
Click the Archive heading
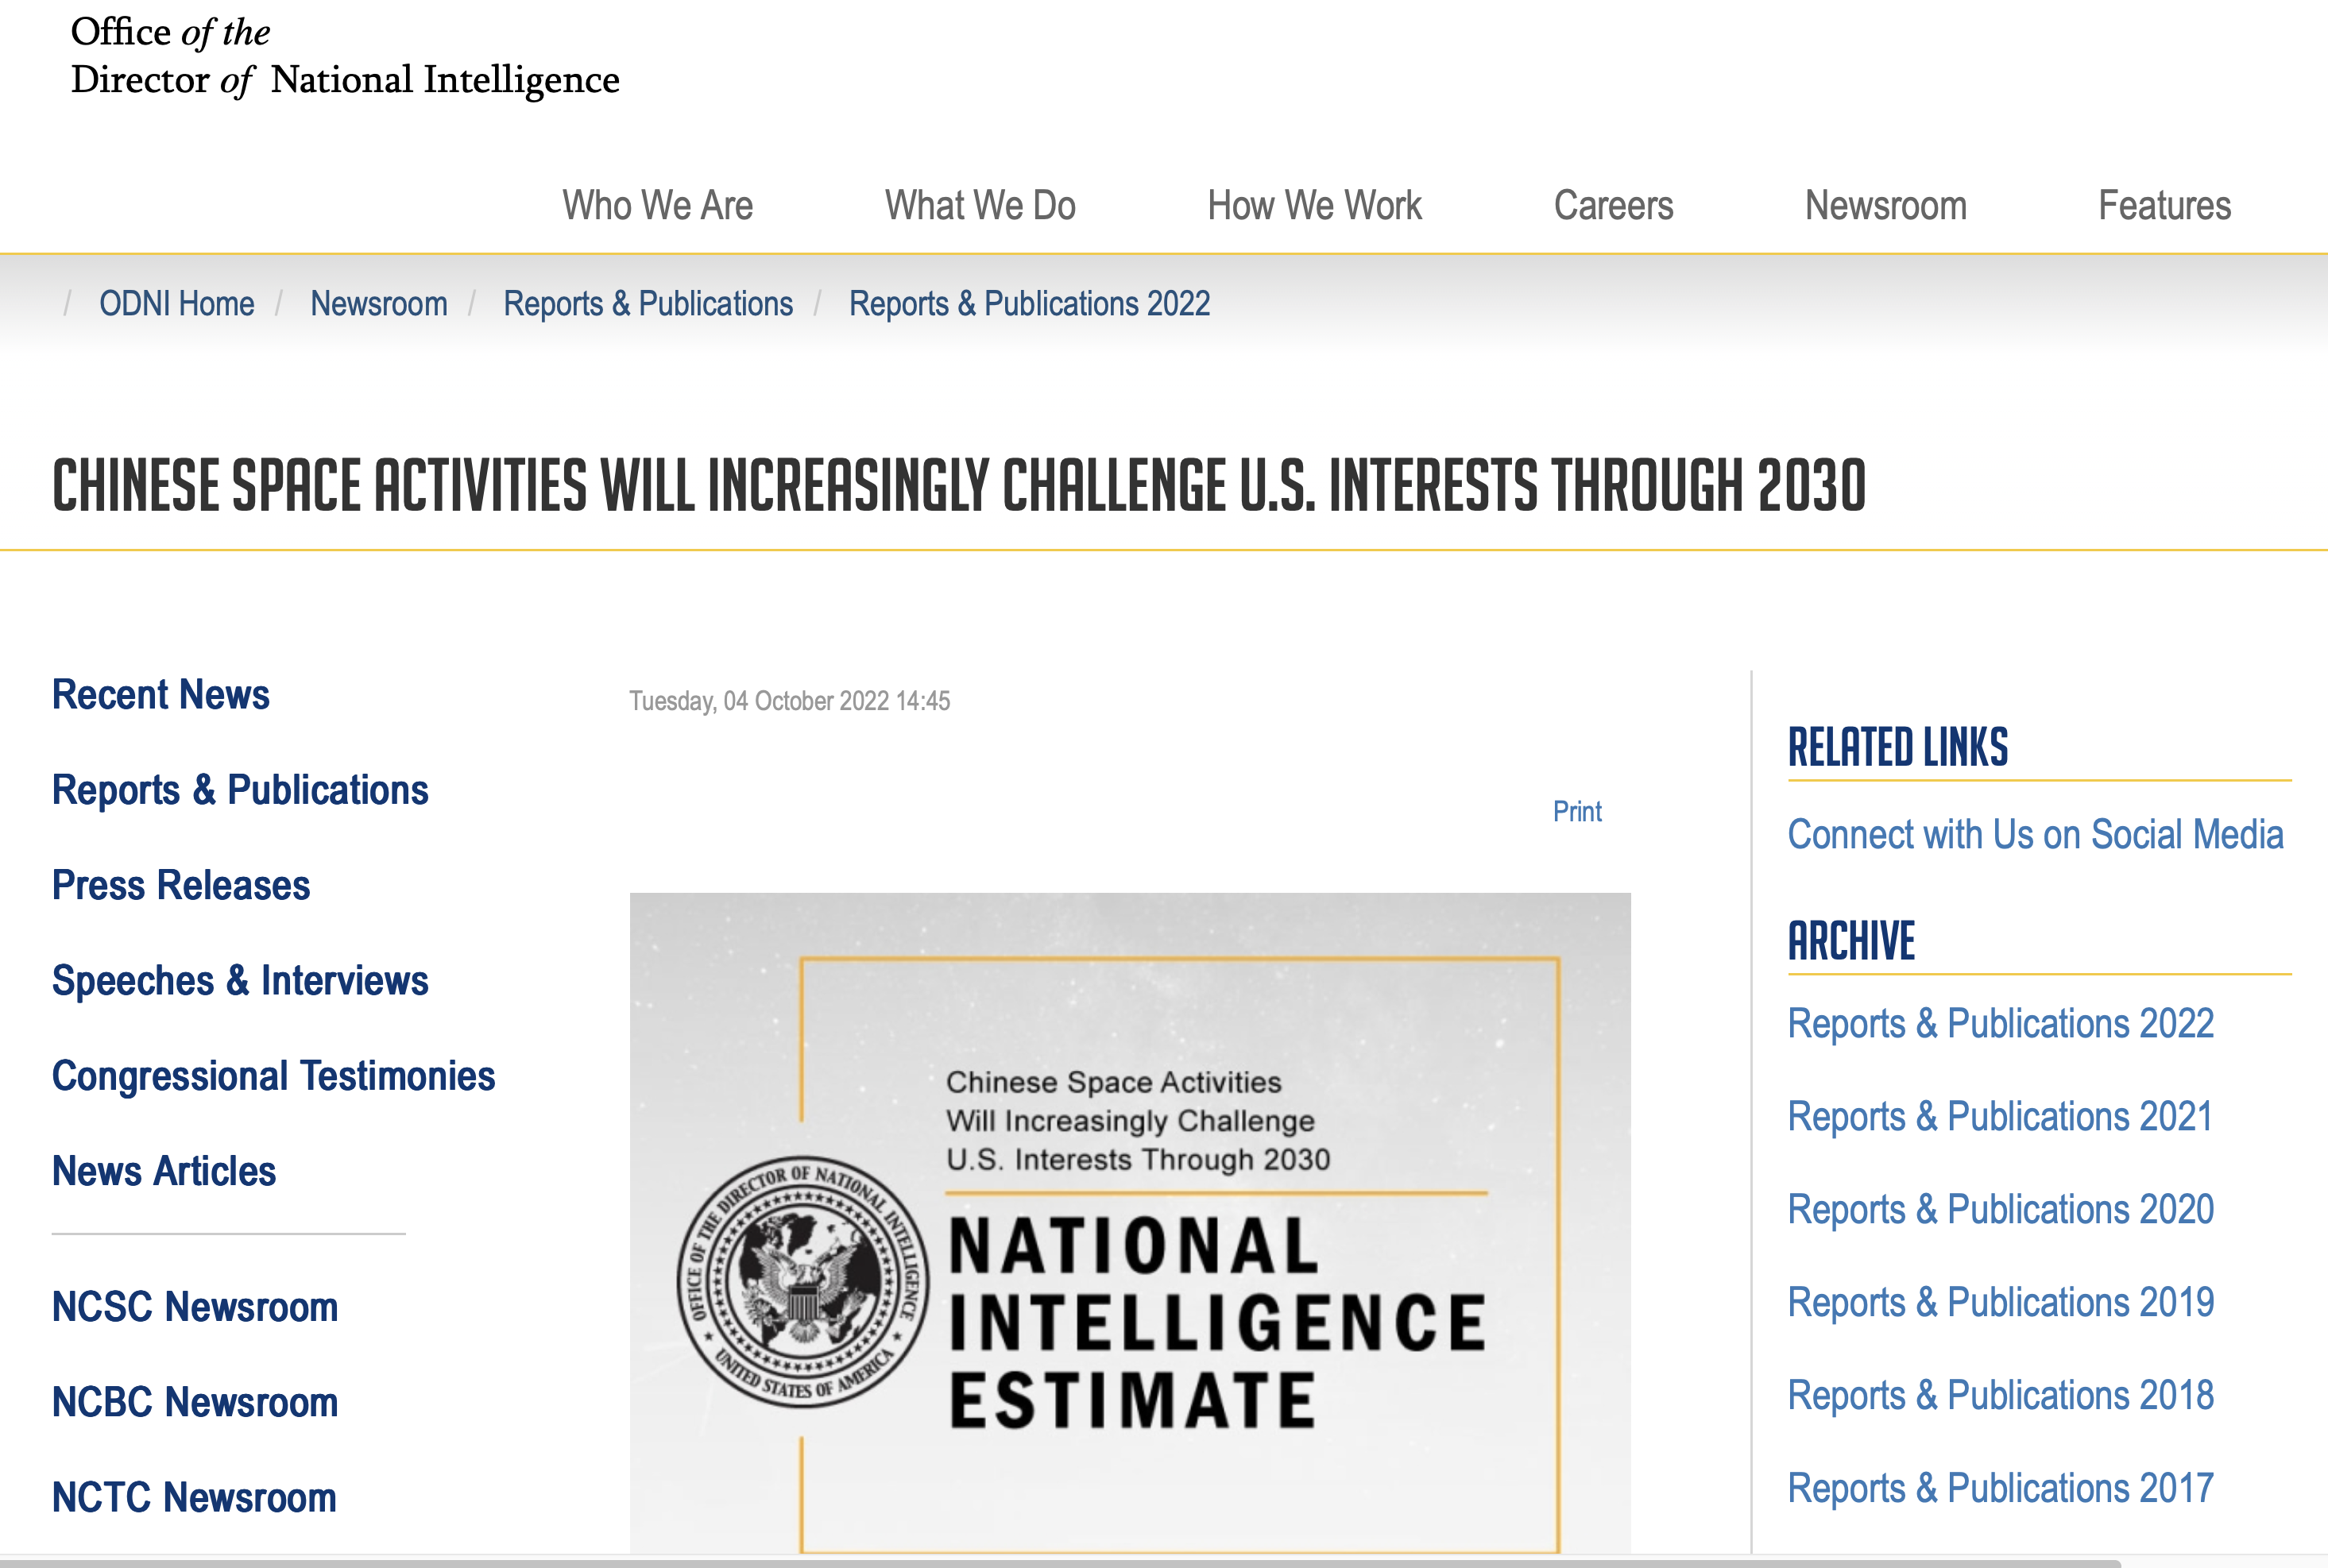tap(1851, 941)
